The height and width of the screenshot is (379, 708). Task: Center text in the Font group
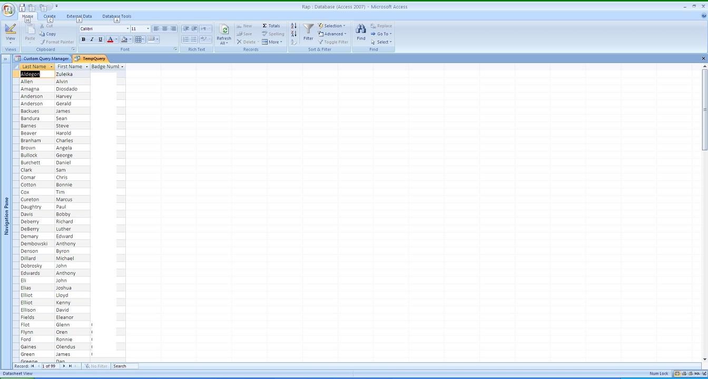(x=164, y=29)
